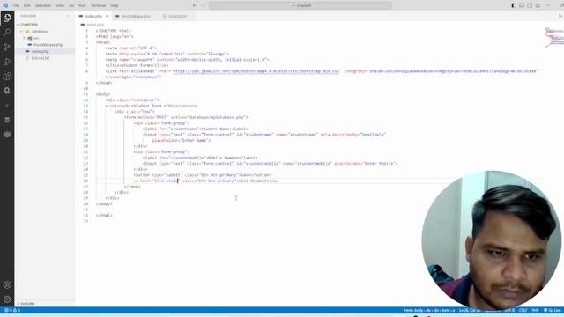Image resolution: width=564 pixels, height=317 pixels.
Task: Click line number 11 in the gutter
Action: (x=85, y=94)
